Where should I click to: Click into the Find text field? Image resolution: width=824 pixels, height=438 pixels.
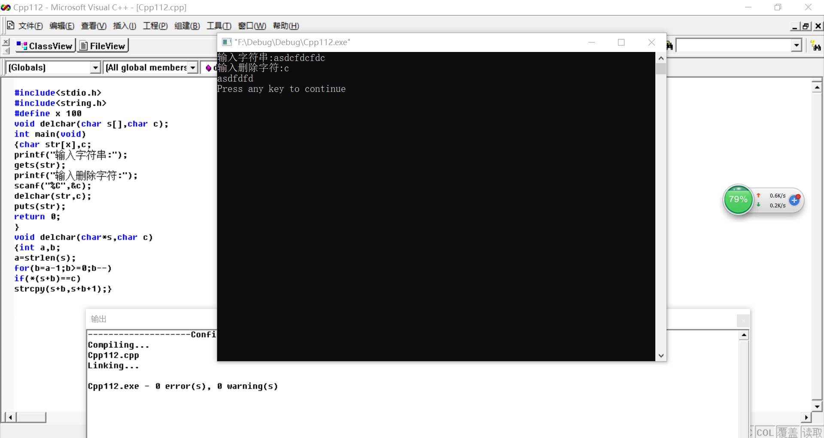point(734,45)
